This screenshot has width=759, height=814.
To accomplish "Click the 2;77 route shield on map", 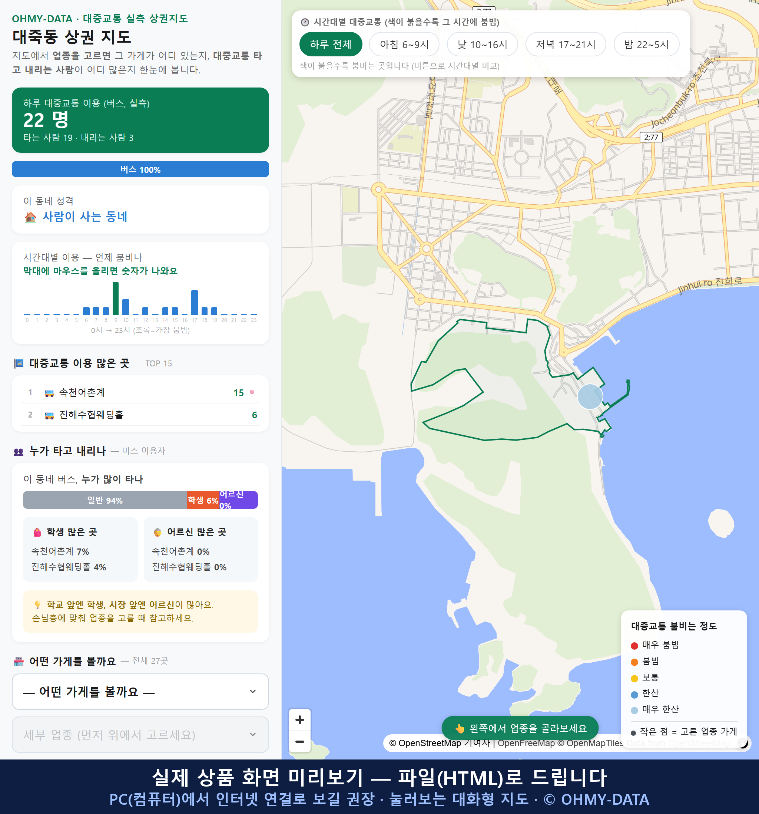I will pyautogui.click(x=650, y=137).
